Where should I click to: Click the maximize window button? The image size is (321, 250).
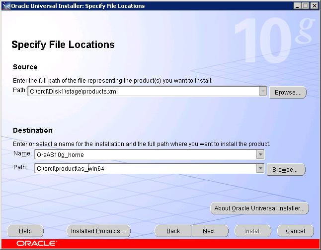point(305,6)
